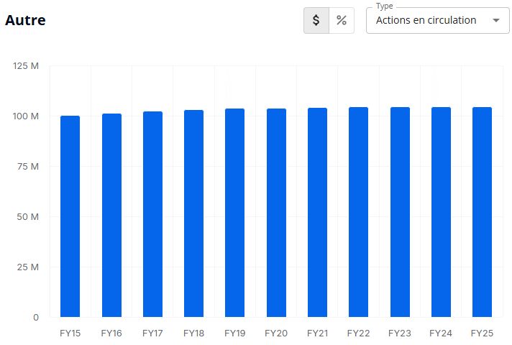512x345 pixels.
Task: Click the FY25 bar in chart
Action: pos(482,212)
